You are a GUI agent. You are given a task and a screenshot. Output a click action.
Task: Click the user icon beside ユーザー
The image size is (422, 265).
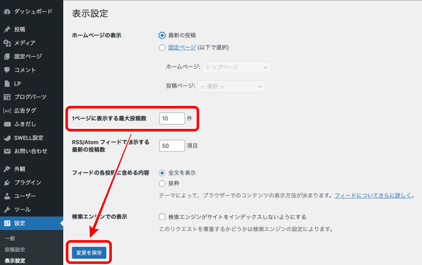click(x=7, y=196)
